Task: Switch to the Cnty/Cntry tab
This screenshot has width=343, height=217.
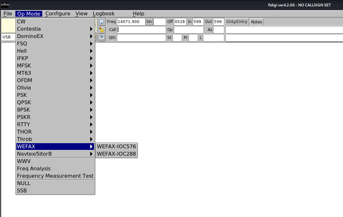Action: (x=237, y=22)
